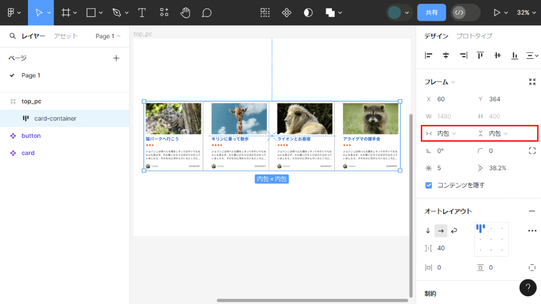
Task: Open the distribute spacing dropdown
Action: (532, 55)
